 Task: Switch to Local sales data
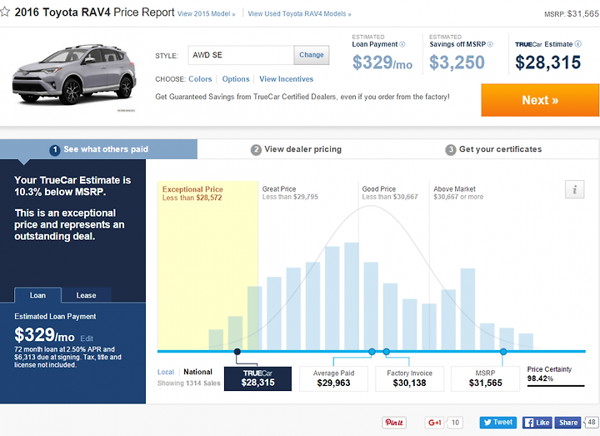pyautogui.click(x=166, y=372)
